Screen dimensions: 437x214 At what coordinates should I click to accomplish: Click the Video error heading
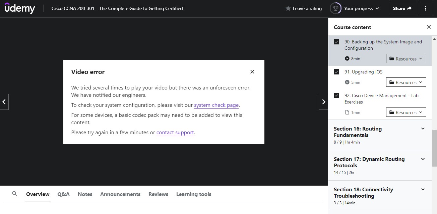click(x=88, y=72)
